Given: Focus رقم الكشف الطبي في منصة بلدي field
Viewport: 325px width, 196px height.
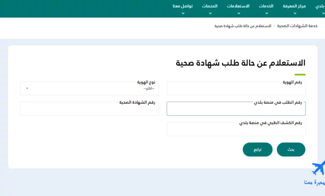Looking at the screenshot, I should pos(236,129).
